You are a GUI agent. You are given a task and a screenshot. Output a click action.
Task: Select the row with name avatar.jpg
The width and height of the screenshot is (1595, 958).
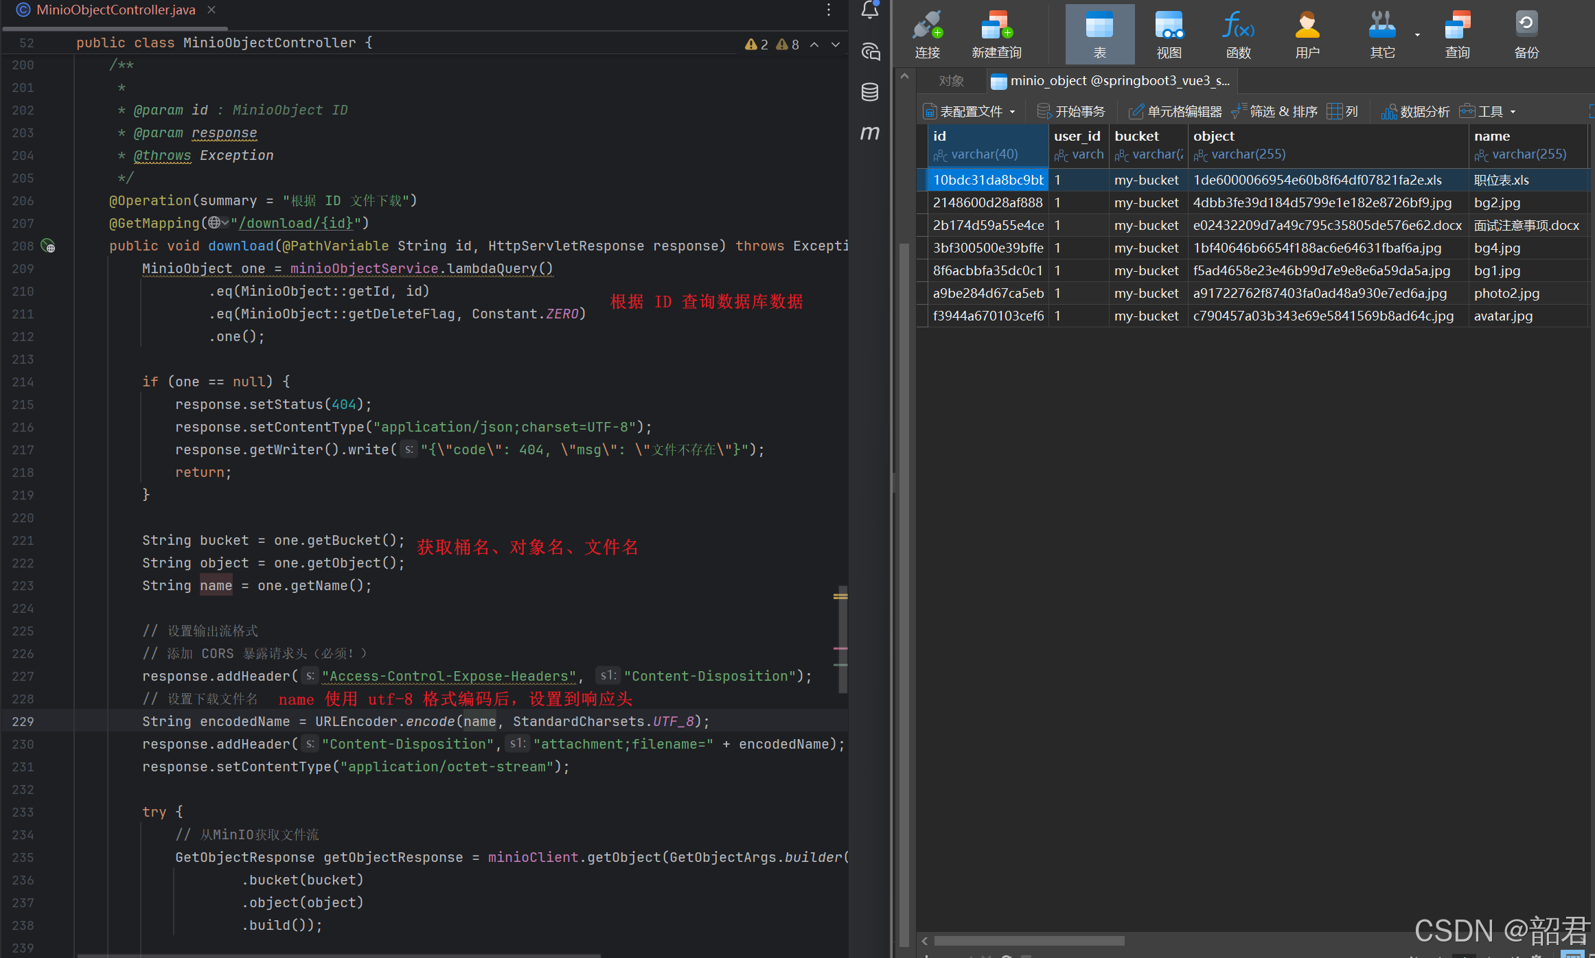pos(1502,316)
